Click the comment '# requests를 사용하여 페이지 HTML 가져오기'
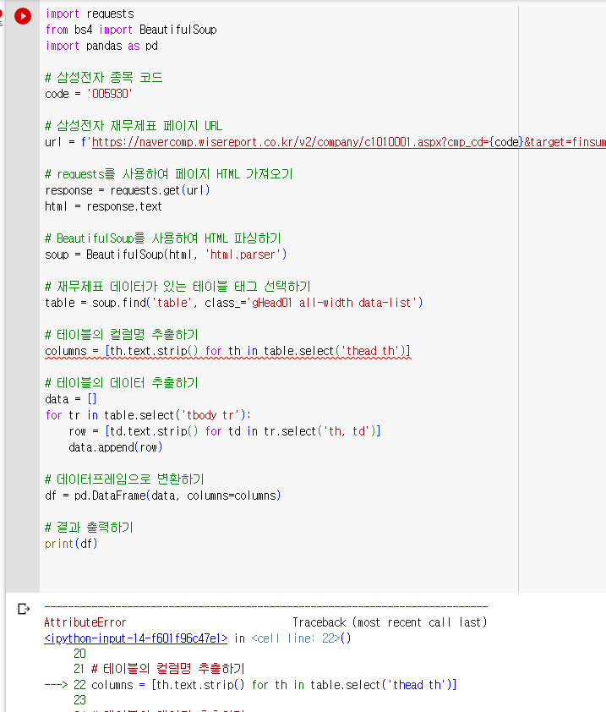The width and height of the screenshot is (606, 712). (169, 174)
